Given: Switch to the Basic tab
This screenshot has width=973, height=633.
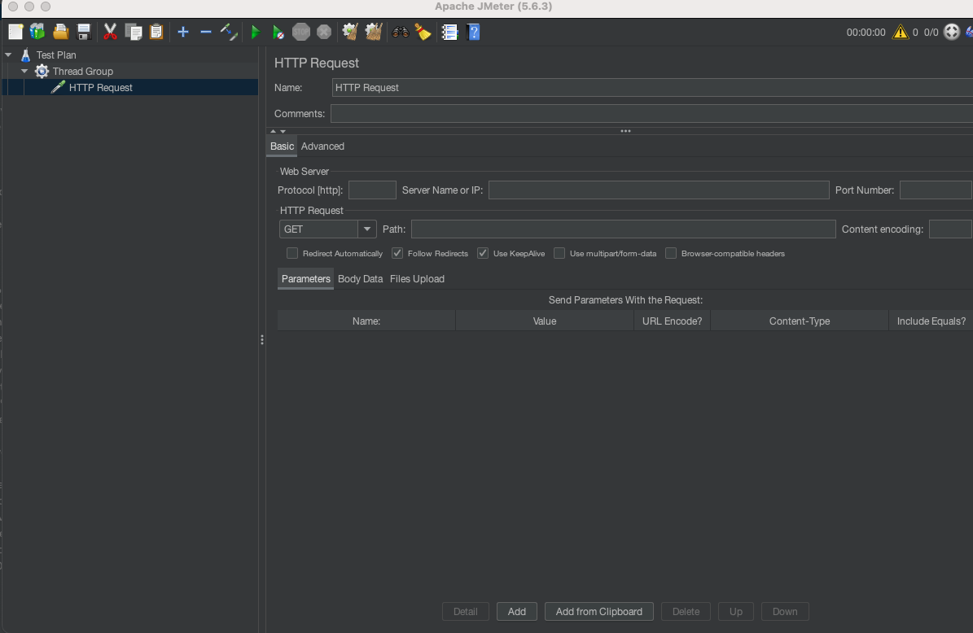Looking at the screenshot, I should 282,146.
